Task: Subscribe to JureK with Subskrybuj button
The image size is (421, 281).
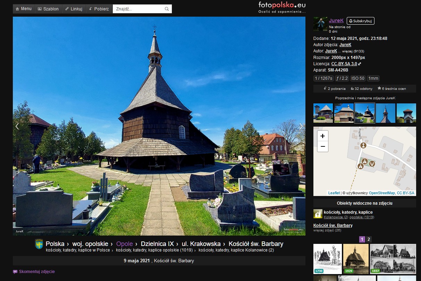Action: point(360,21)
